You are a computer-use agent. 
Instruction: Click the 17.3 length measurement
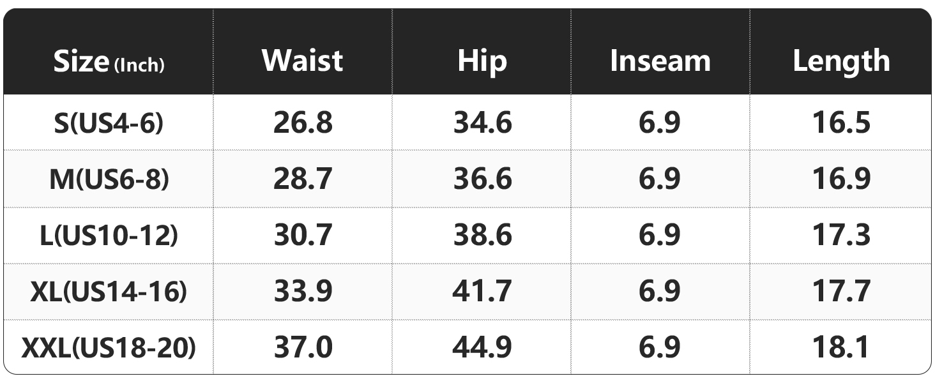pyautogui.click(x=841, y=236)
